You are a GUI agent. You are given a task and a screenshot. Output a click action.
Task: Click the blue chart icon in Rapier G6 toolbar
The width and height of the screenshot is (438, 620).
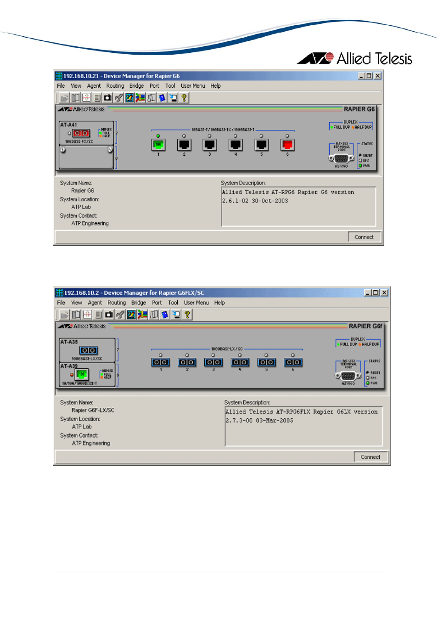(129, 98)
